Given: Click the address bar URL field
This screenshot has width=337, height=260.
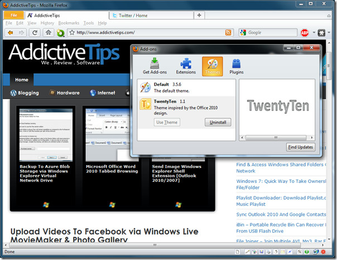Looking at the screenshot, I should tap(151, 32).
